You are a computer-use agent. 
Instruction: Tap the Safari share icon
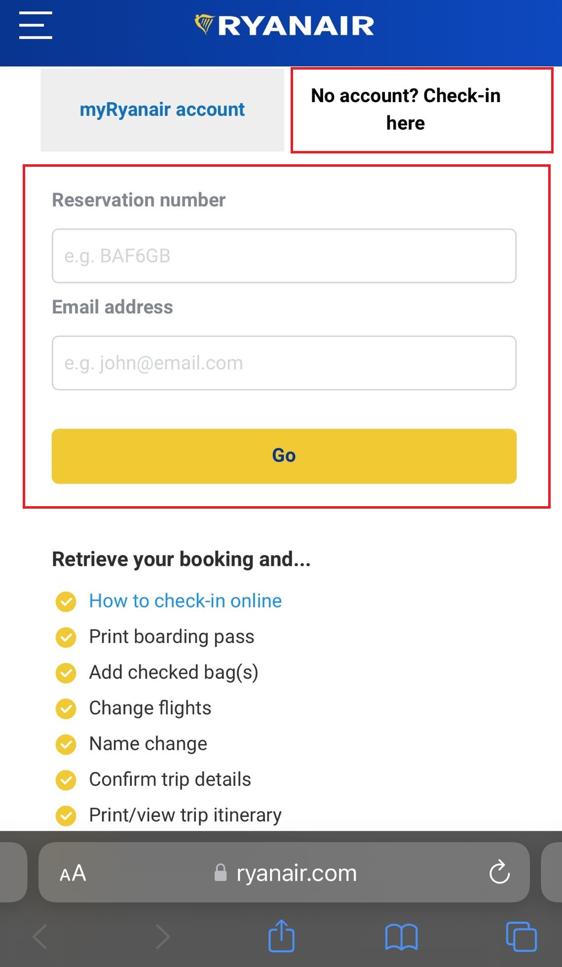[x=281, y=935]
